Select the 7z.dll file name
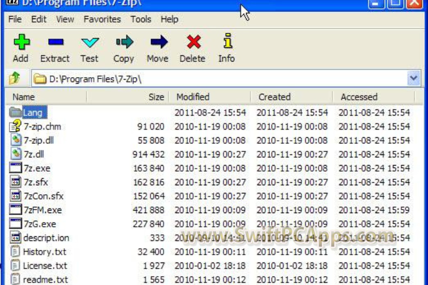Screen dimensions: 428x285 point(33,154)
